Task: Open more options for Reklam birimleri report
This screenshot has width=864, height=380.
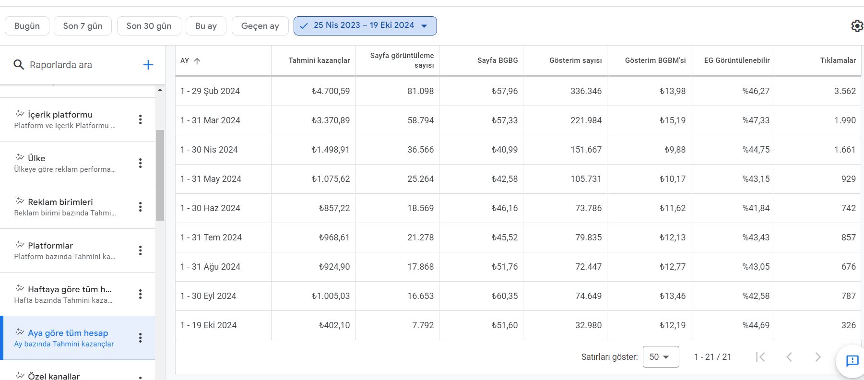Action: (140, 207)
